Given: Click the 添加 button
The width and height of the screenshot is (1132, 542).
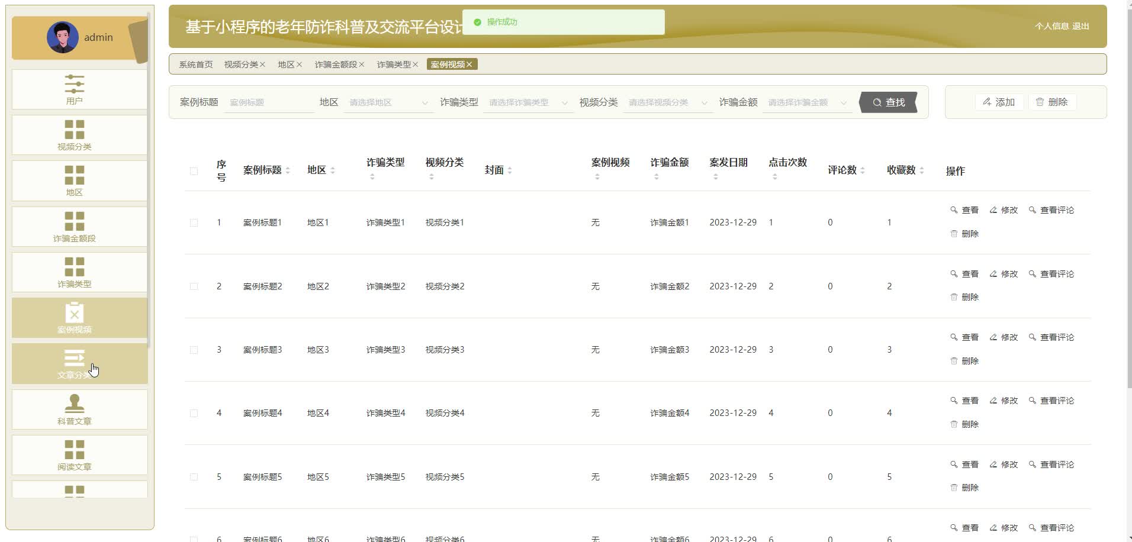Looking at the screenshot, I should pos(999,102).
